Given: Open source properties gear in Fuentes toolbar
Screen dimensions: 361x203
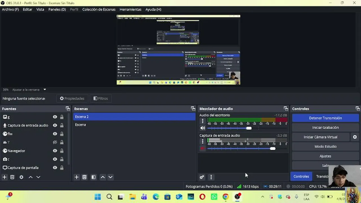Looking at the screenshot, I should [21, 177].
